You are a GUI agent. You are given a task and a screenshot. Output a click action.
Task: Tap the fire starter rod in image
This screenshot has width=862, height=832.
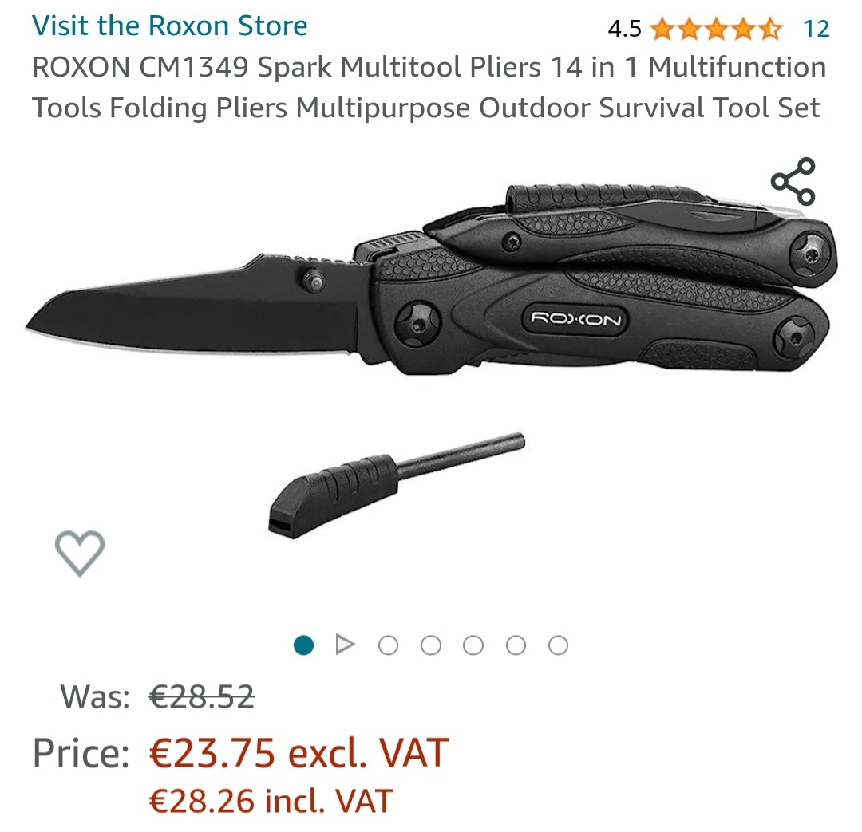[x=397, y=485]
